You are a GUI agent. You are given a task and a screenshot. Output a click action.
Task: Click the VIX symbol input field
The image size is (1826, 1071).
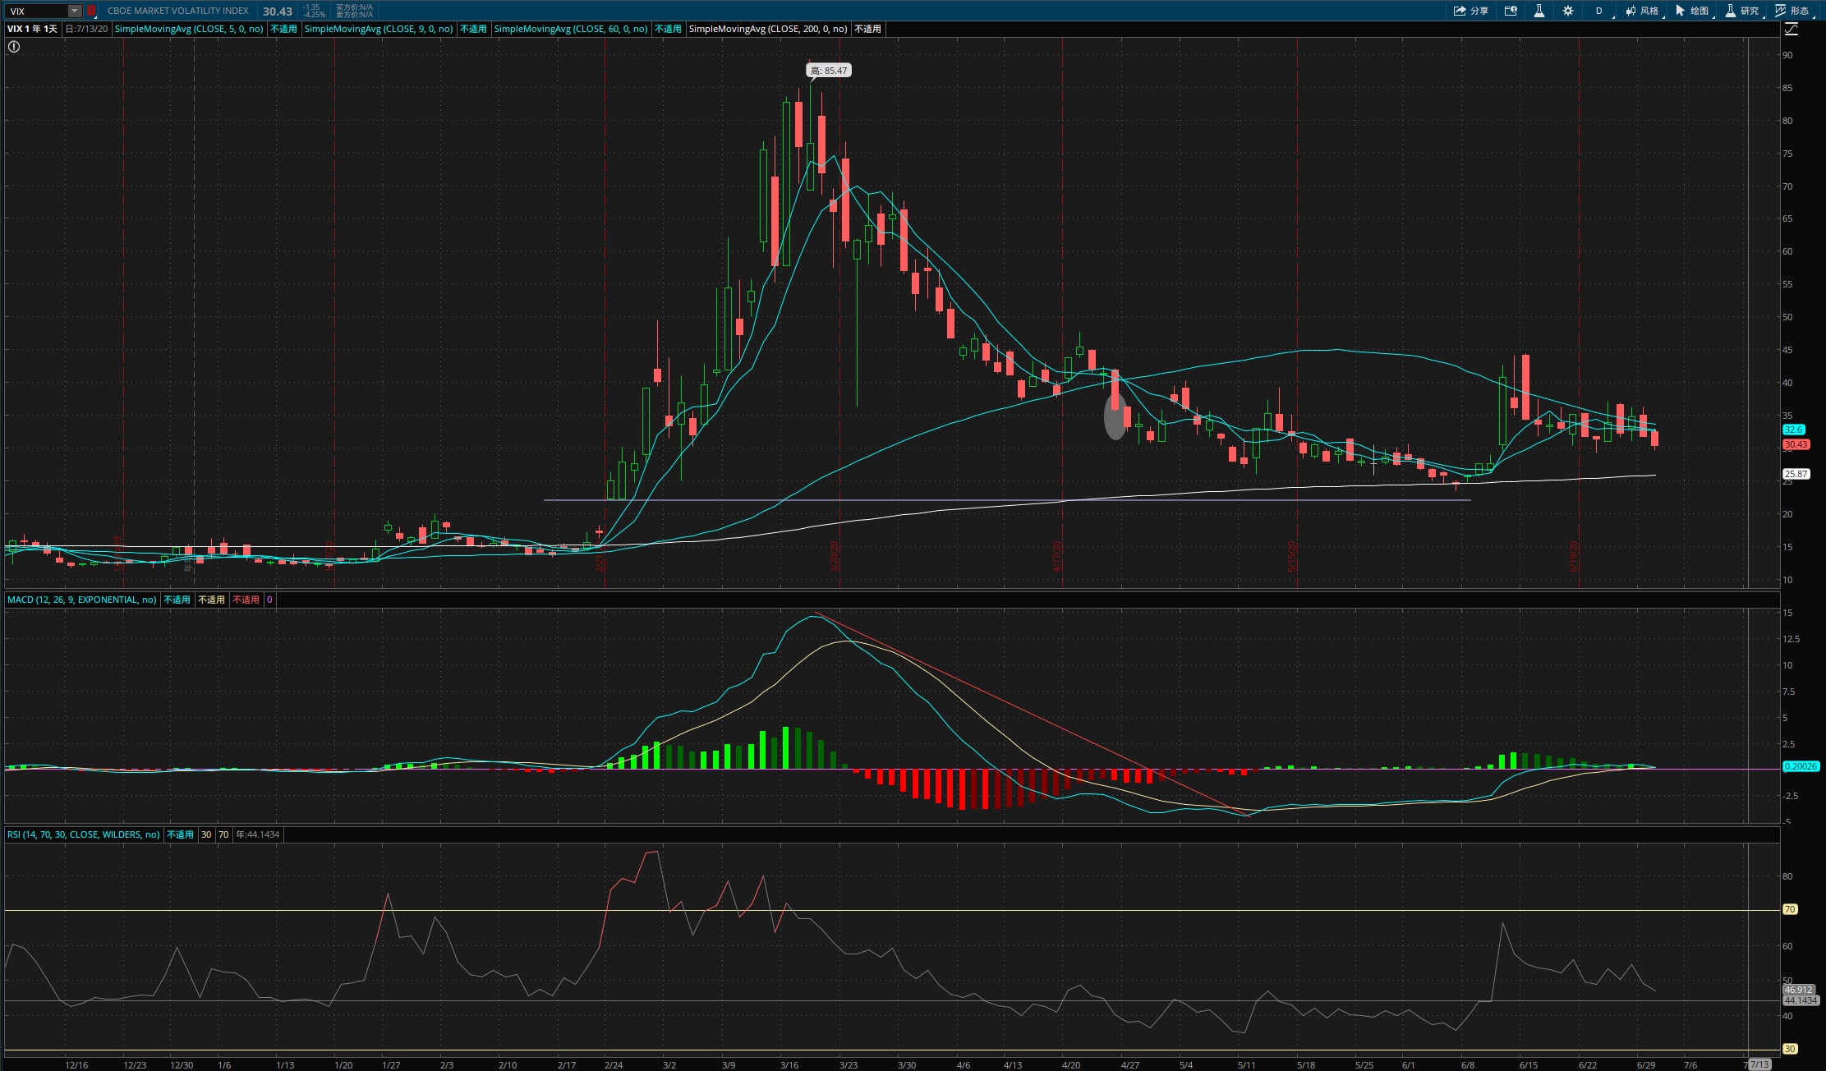click(38, 11)
